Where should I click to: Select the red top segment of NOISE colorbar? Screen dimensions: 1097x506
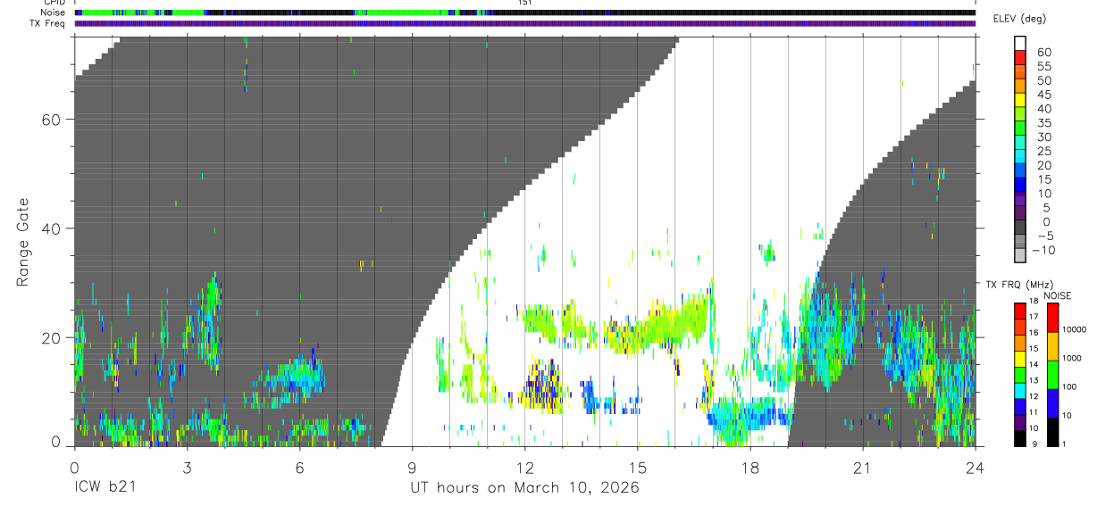[x=1052, y=317]
